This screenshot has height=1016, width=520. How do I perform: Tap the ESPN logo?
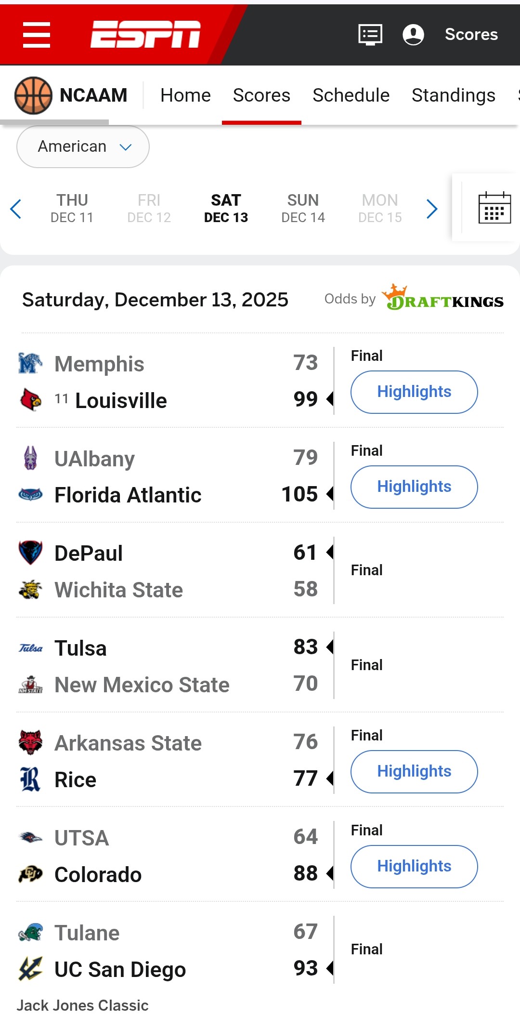pos(145,35)
